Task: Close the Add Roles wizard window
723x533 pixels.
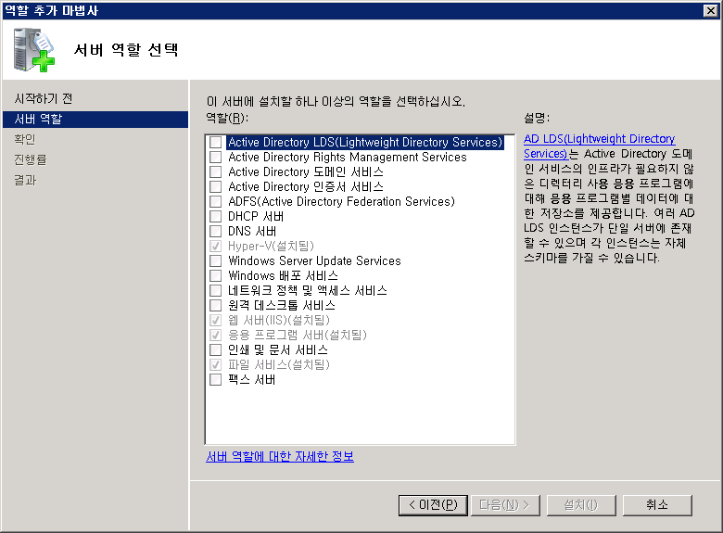Action: click(711, 10)
